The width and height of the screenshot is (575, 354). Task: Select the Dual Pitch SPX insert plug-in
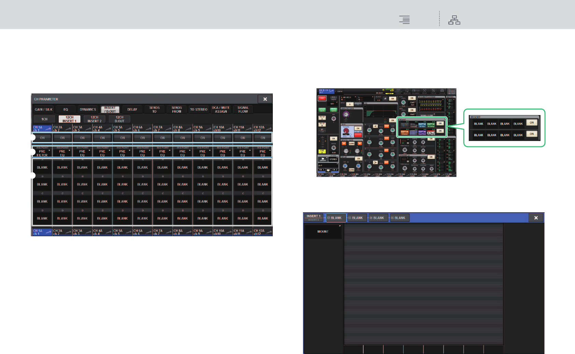tap(422, 132)
